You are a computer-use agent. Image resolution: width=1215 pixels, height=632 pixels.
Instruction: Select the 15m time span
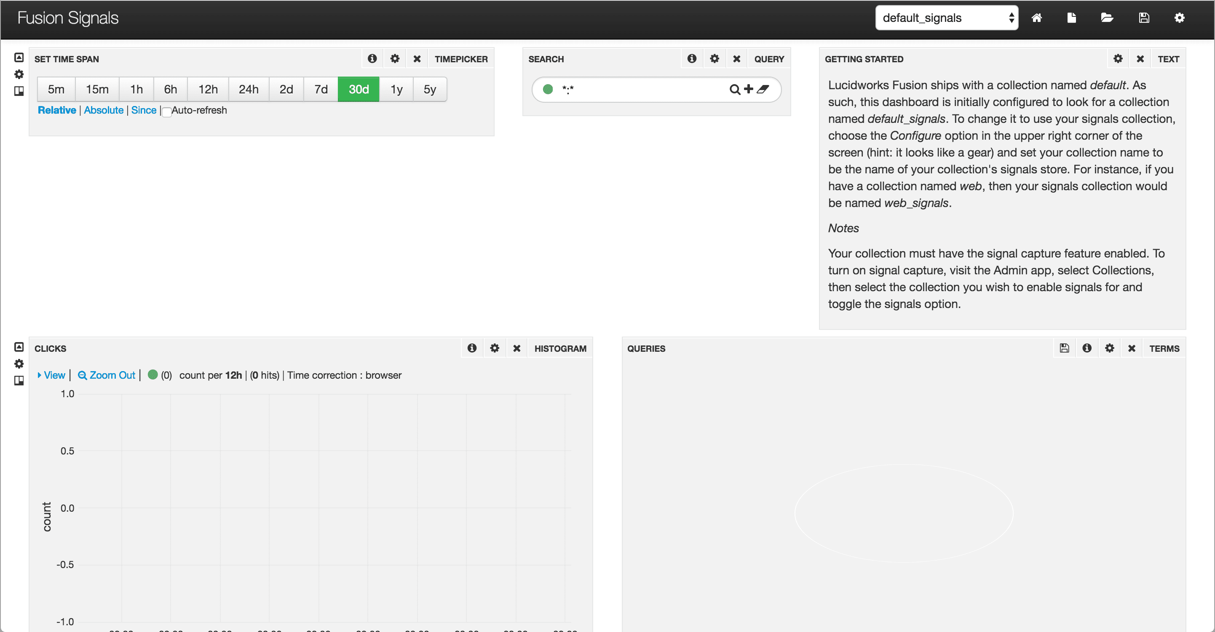pos(97,89)
